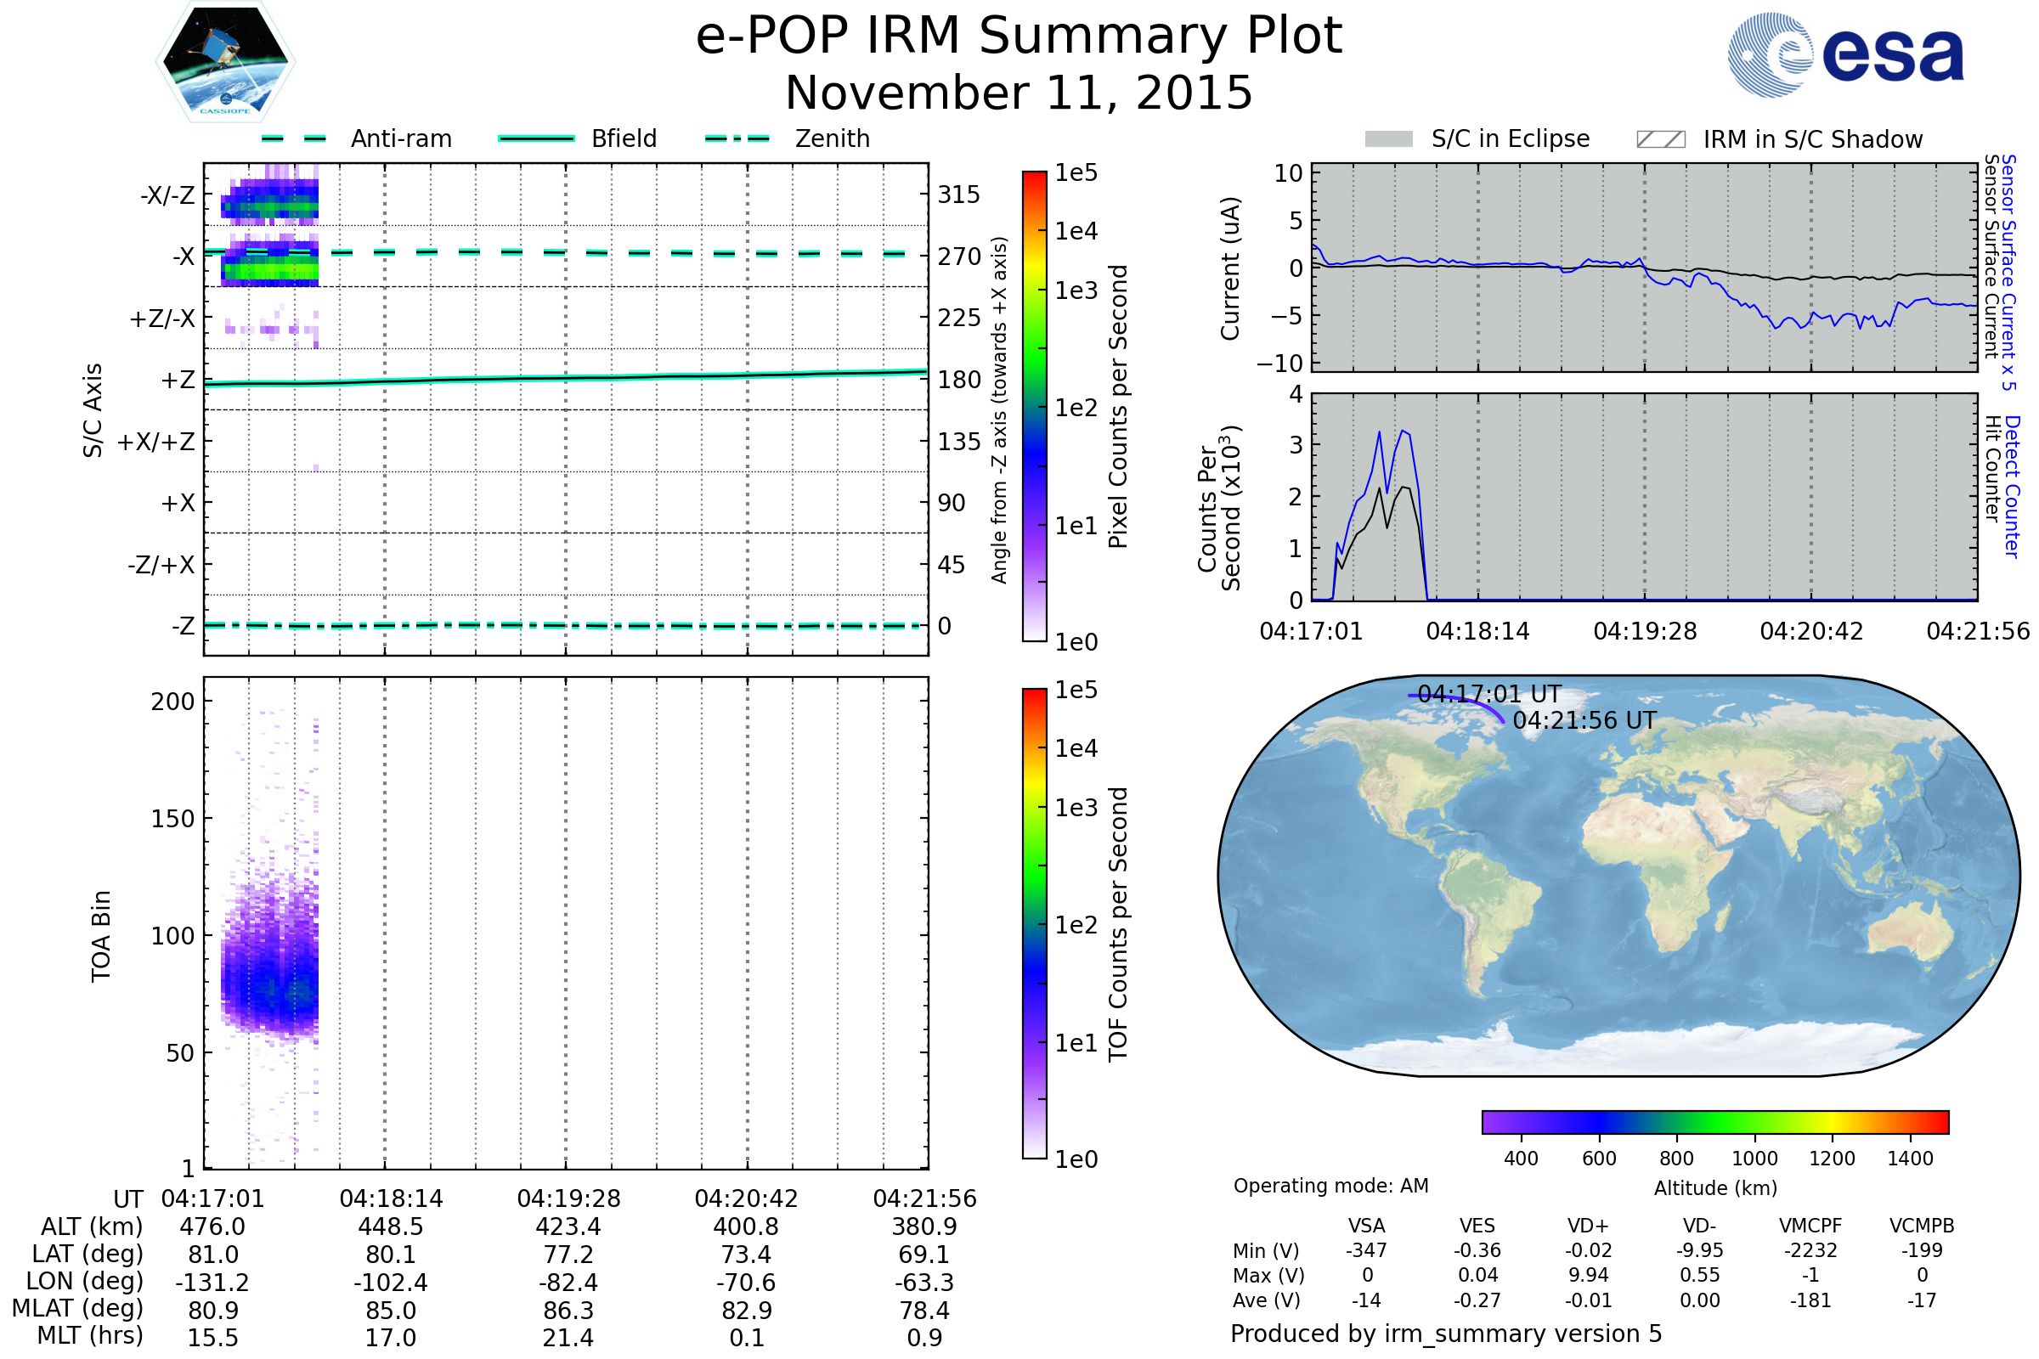2039x1359 pixels.
Task: Click the IRM in S/C Shadow hatched swatch
Action: 1660,139
